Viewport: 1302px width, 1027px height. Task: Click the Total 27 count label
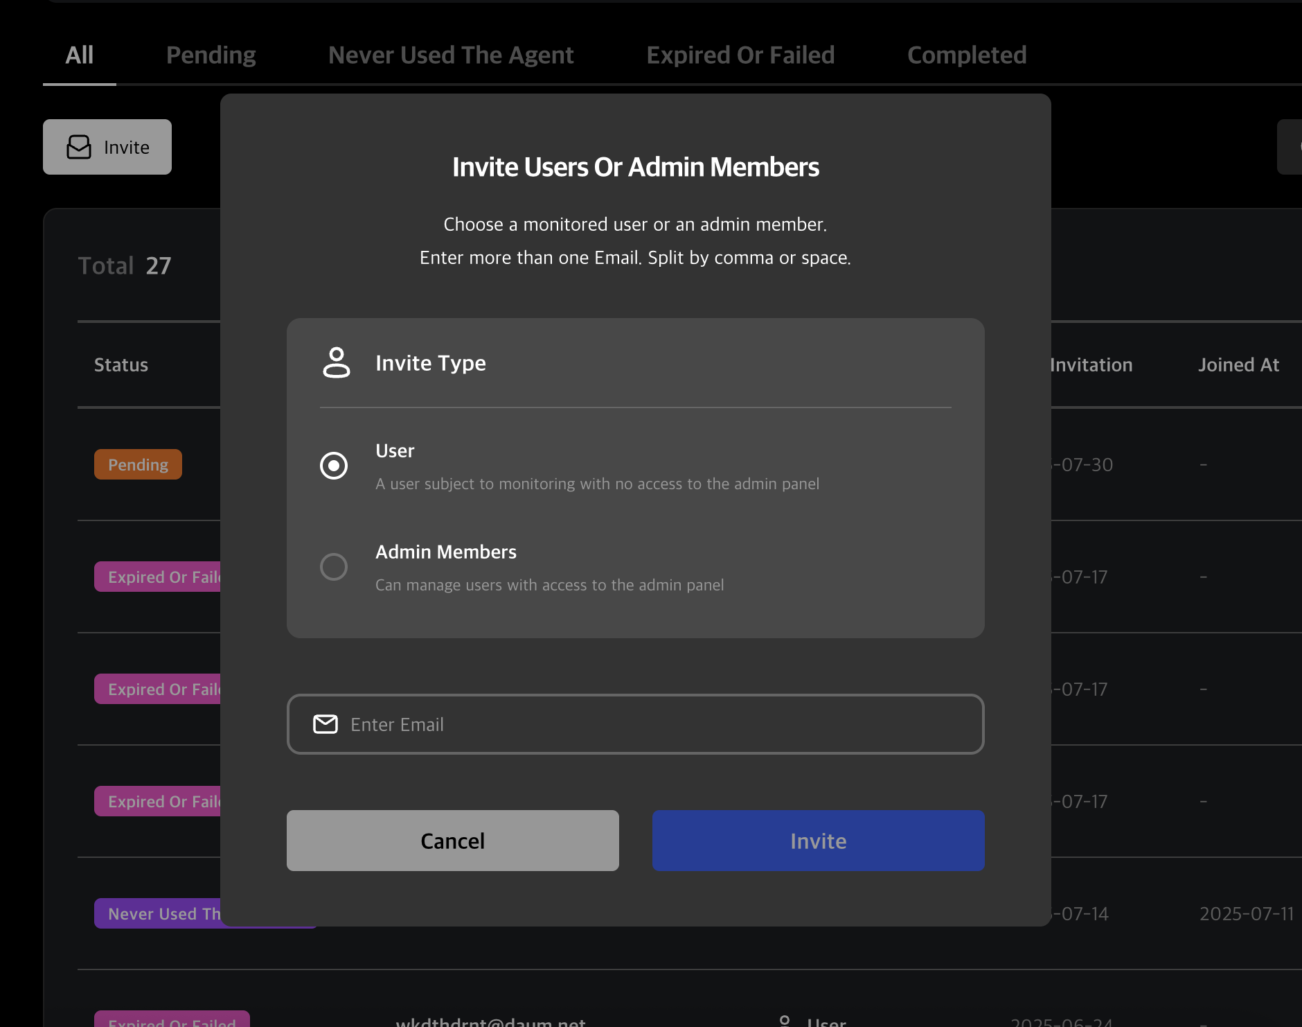coord(125,266)
